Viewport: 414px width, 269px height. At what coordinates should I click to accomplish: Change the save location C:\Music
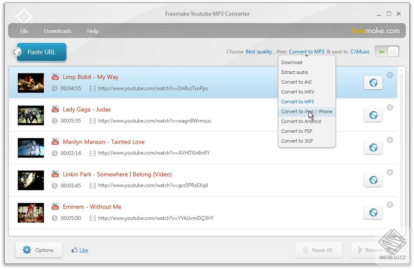(x=360, y=51)
